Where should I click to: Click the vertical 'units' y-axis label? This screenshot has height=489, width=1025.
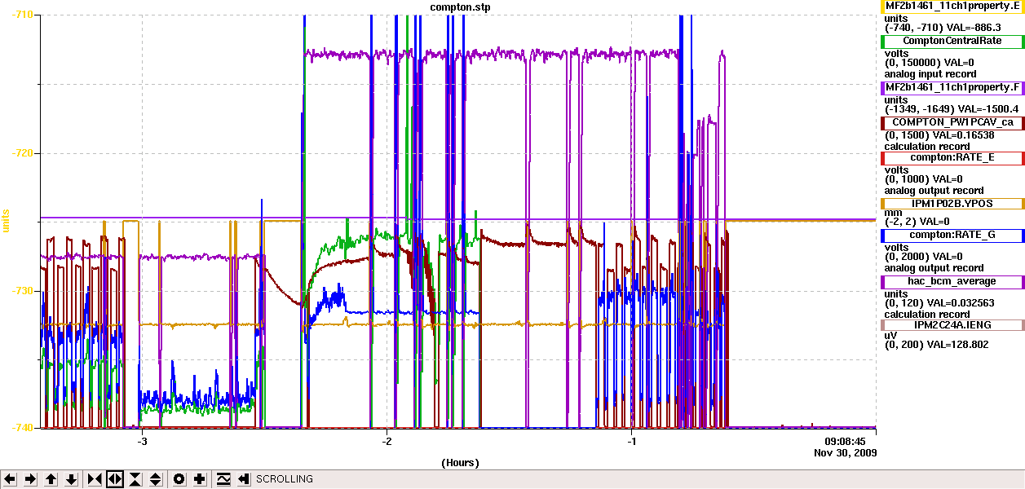pyautogui.click(x=6, y=220)
